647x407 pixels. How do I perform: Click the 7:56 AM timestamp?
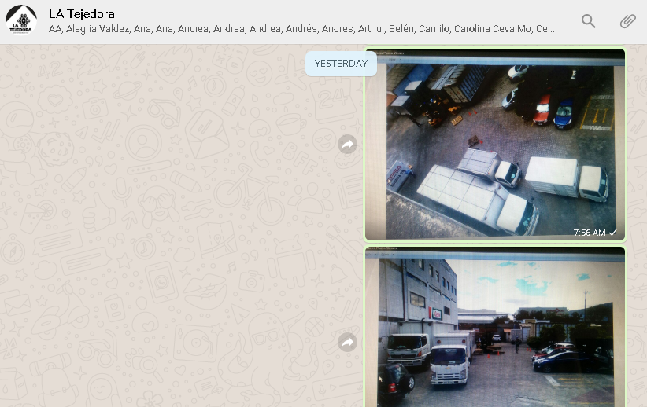click(589, 233)
